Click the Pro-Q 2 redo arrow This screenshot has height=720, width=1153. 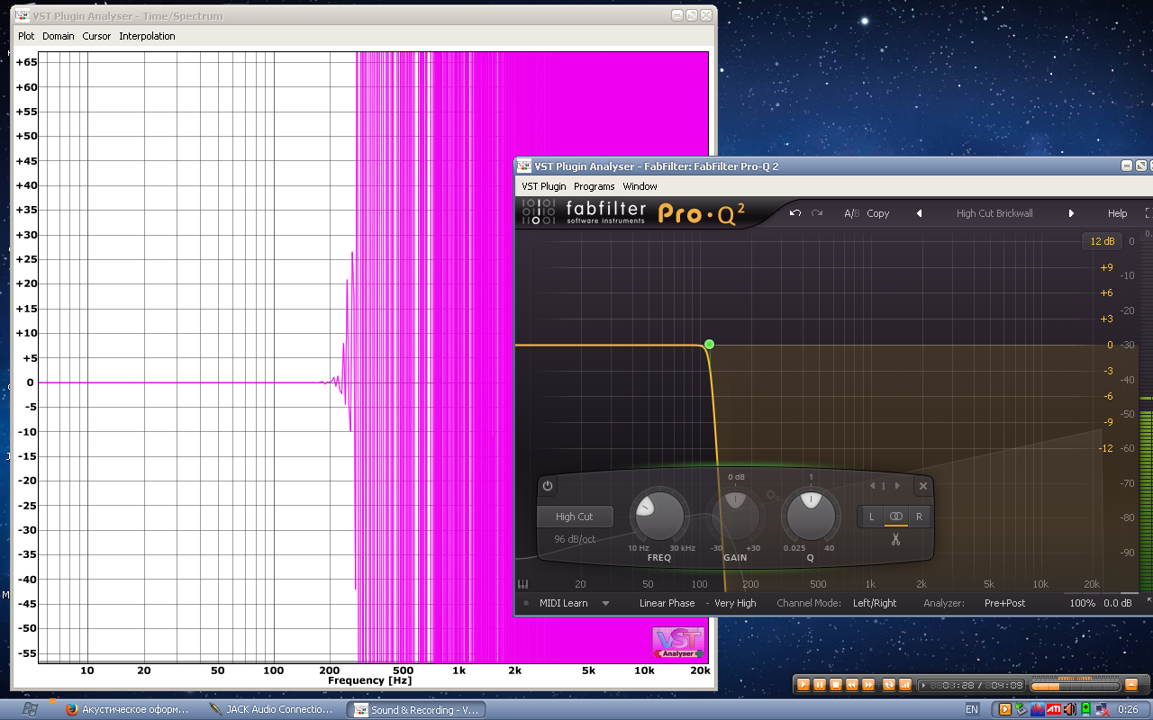pos(817,213)
